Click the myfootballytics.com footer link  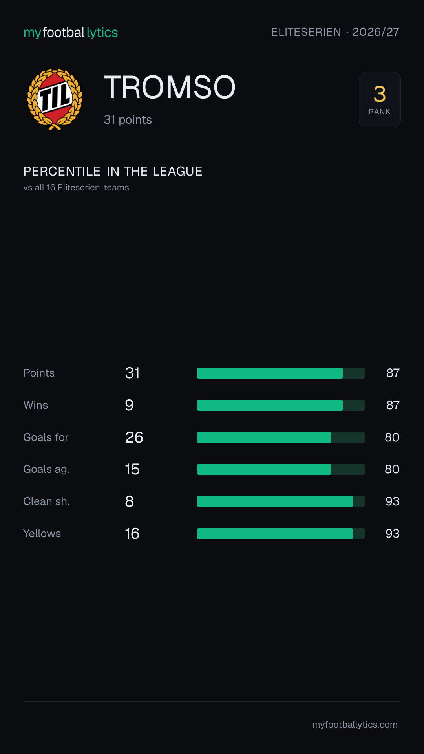pyautogui.click(x=355, y=725)
